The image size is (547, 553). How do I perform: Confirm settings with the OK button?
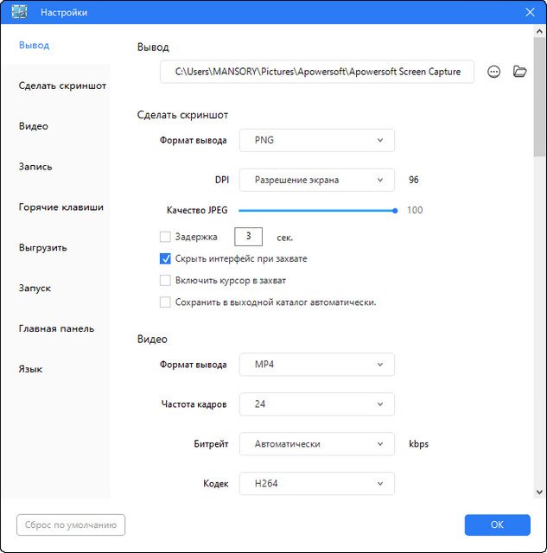click(x=497, y=524)
